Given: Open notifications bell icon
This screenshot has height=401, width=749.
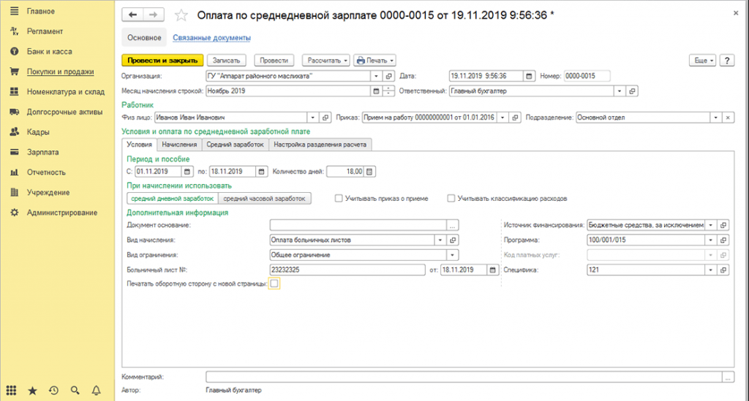Looking at the screenshot, I should coord(96,391).
